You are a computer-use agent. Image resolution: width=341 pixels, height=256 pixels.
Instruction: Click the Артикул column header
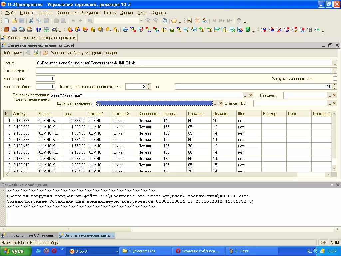(24, 114)
